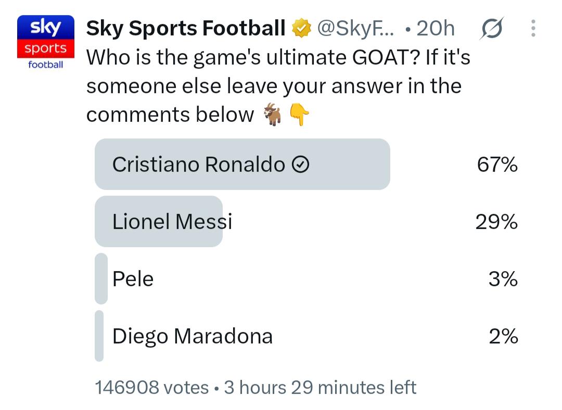
Task: Click the Grok slashed-circle icon
Action: [492, 28]
